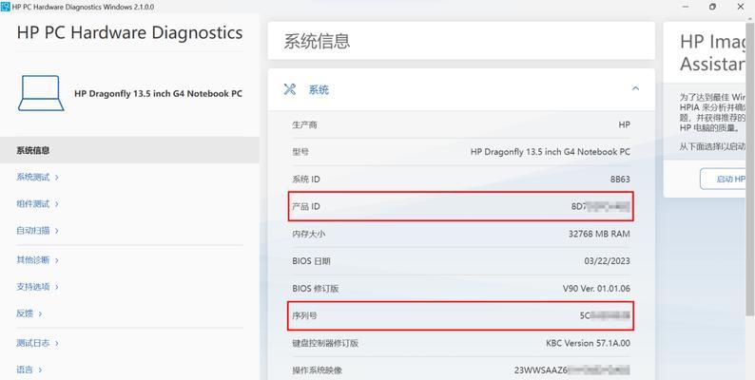Click the HP PC Hardware Diagnostics heading
This screenshot has height=380, width=755.
[129, 32]
